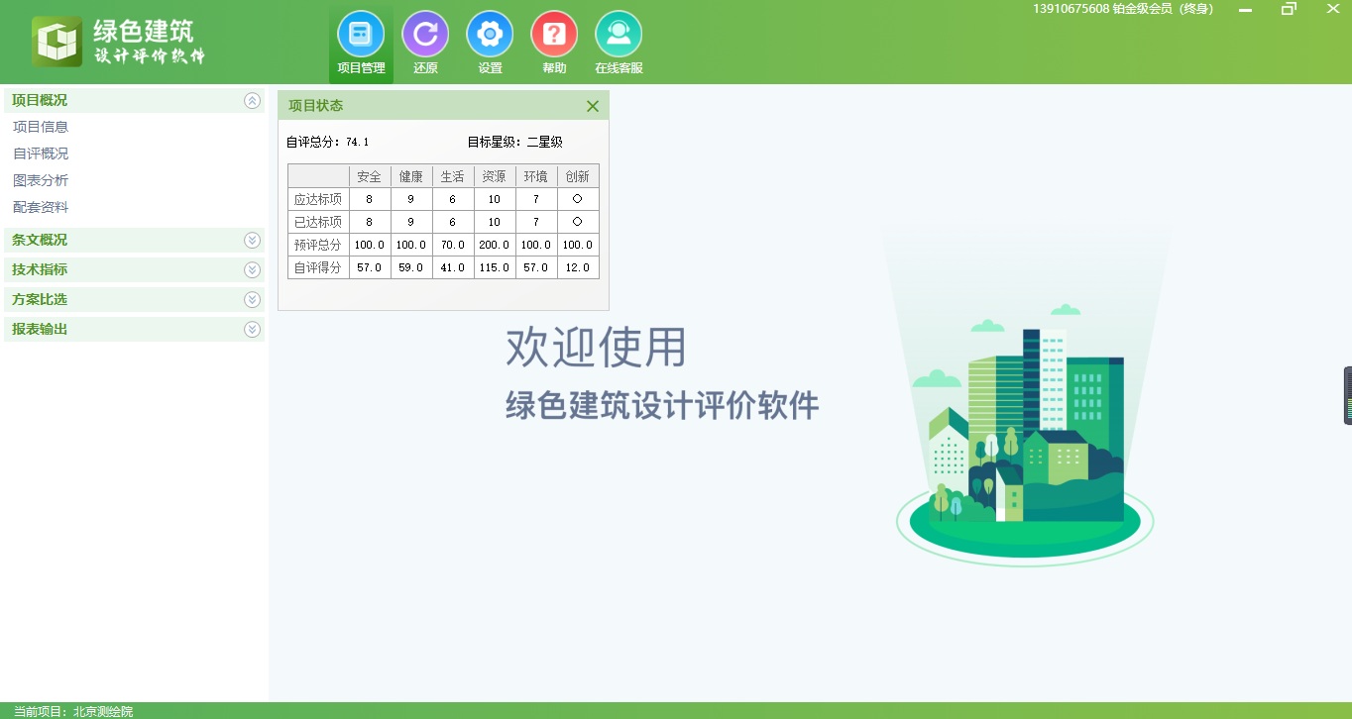Expand the 条文概况 section chevron
Image resolution: width=1352 pixels, height=719 pixels.
point(252,240)
